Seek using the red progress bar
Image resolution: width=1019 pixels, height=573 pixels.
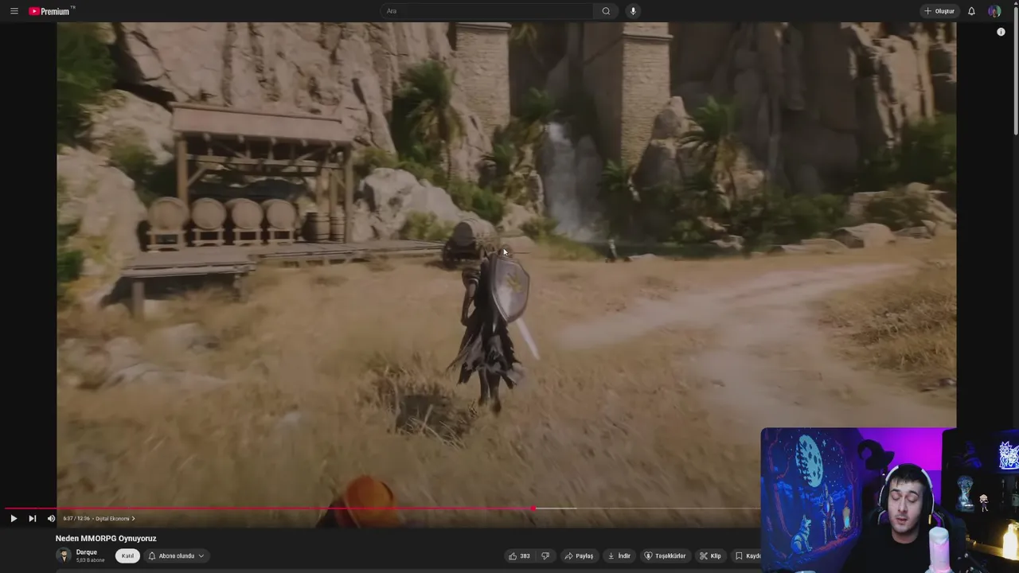click(267, 509)
